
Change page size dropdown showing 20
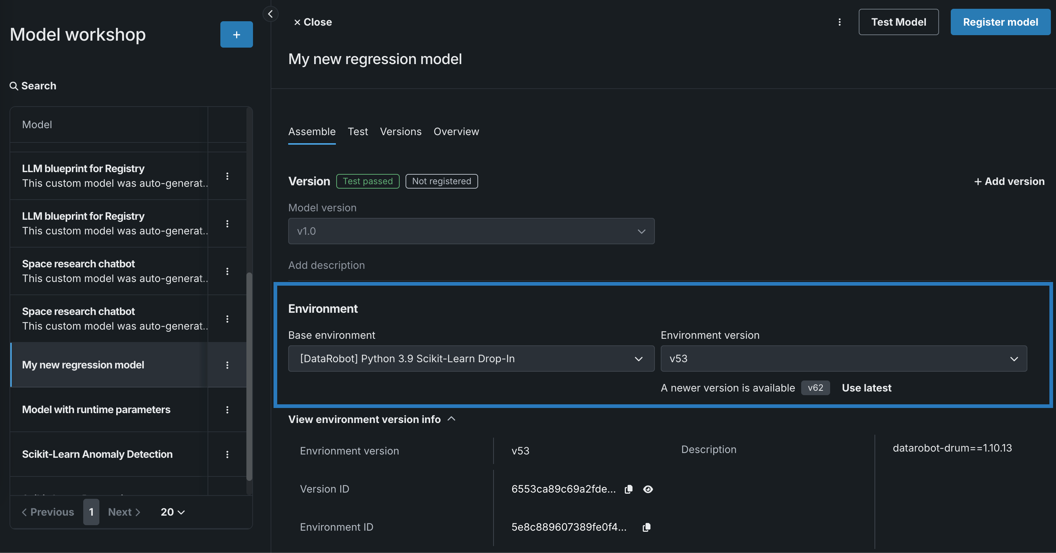pyautogui.click(x=172, y=512)
